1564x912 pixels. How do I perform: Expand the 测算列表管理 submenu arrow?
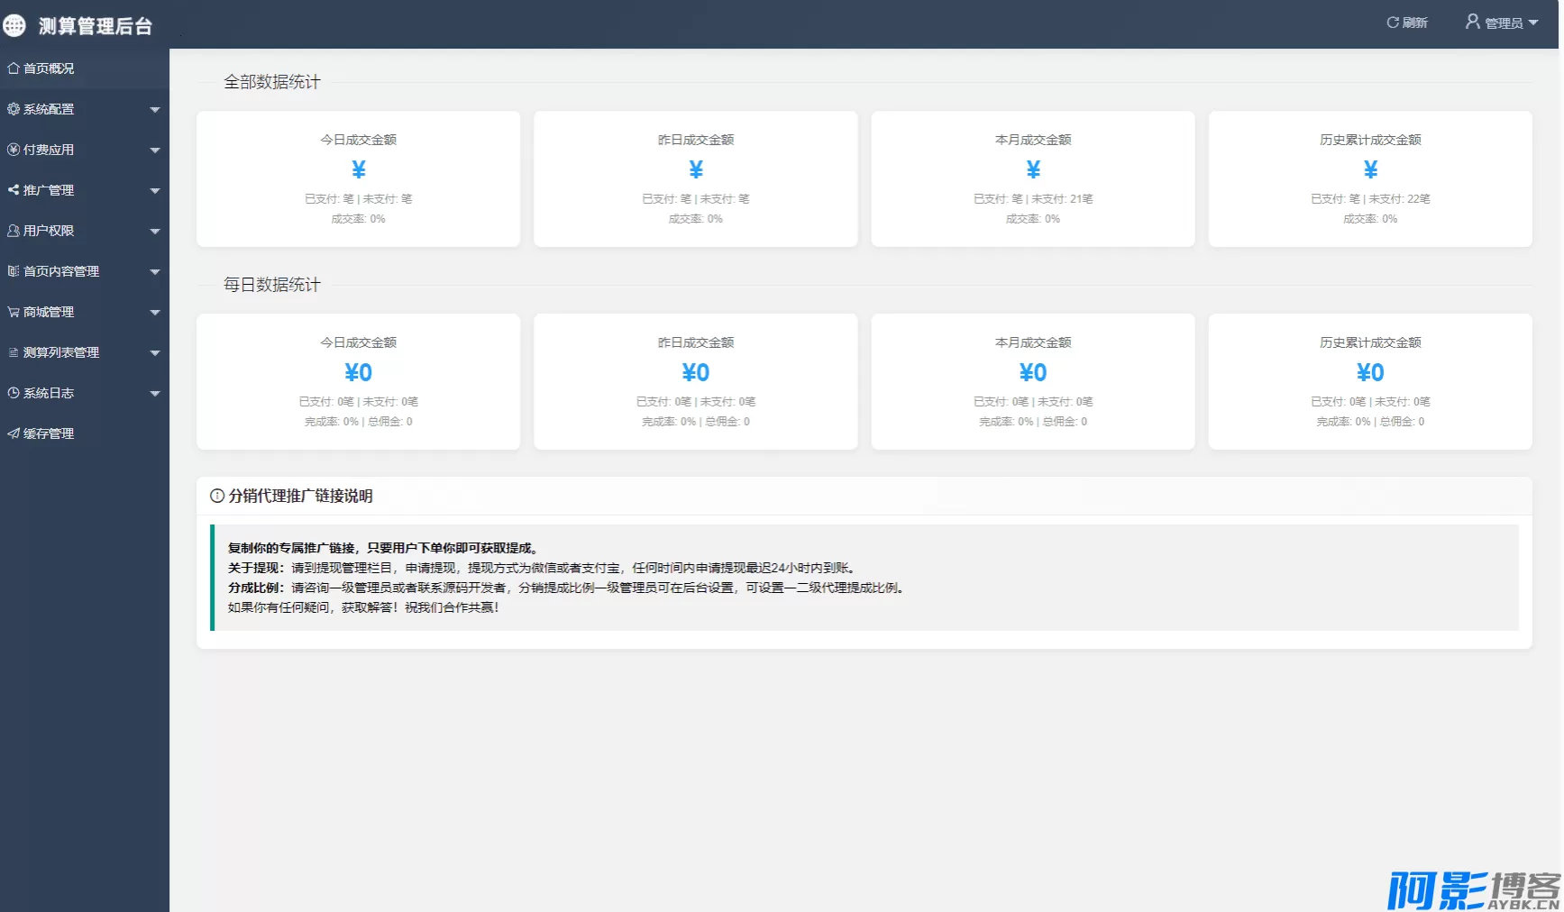[x=155, y=353]
